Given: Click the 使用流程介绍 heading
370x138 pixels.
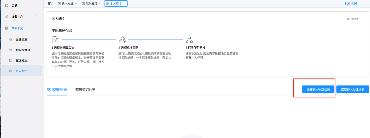Looking at the screenshot, I should pos(62,30).
